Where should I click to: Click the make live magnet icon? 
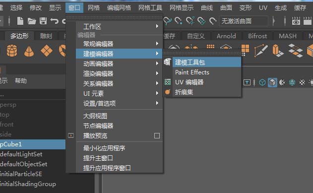click(x=213, y=21)
